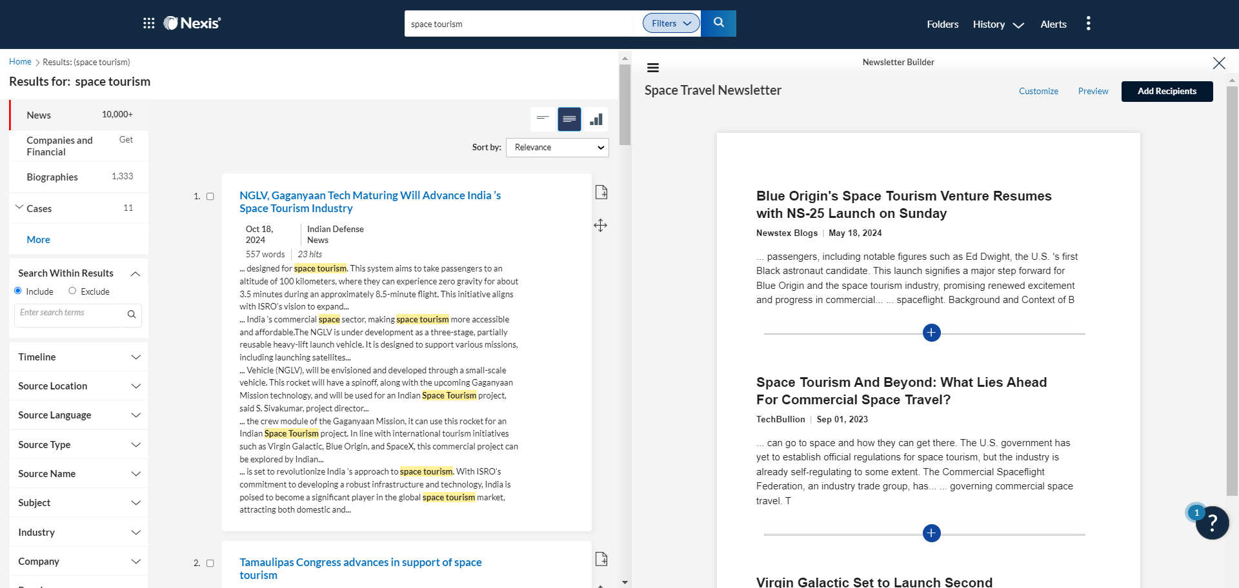Expand the Source Location filter
The width and height of the screenshot is (1239, 588).
pos(79,386)
